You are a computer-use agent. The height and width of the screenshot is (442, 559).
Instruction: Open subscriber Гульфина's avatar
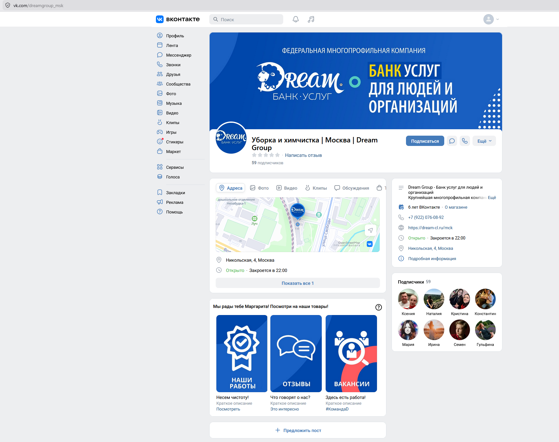tap(485, 329)
